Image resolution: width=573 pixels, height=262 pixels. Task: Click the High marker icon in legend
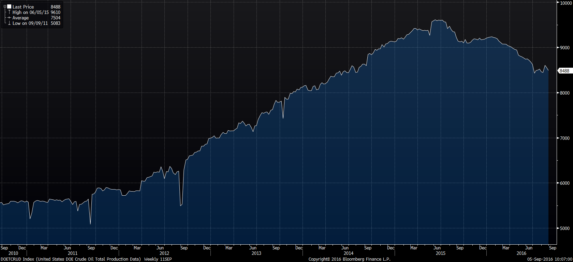click(x=9, y=12)
